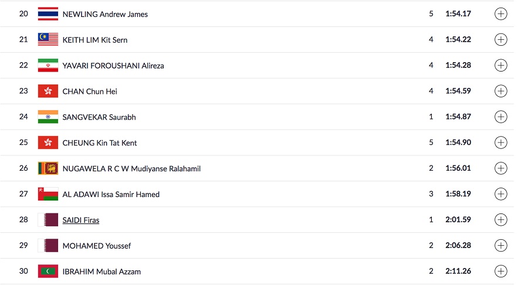Screen dimensions: 528x285
Task: Click the plus button next to 2:01.59
Action: (501, 220)
